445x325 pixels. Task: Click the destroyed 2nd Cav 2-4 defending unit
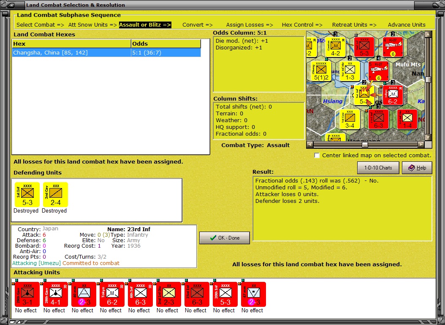[x=56, y=194]
